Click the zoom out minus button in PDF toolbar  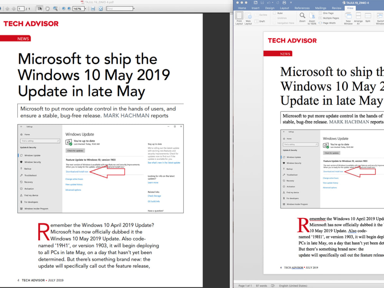(x=64, y=8)
